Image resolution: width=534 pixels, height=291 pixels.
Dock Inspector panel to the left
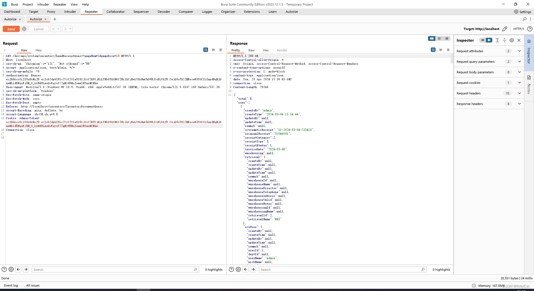click(x=483, y=40)
